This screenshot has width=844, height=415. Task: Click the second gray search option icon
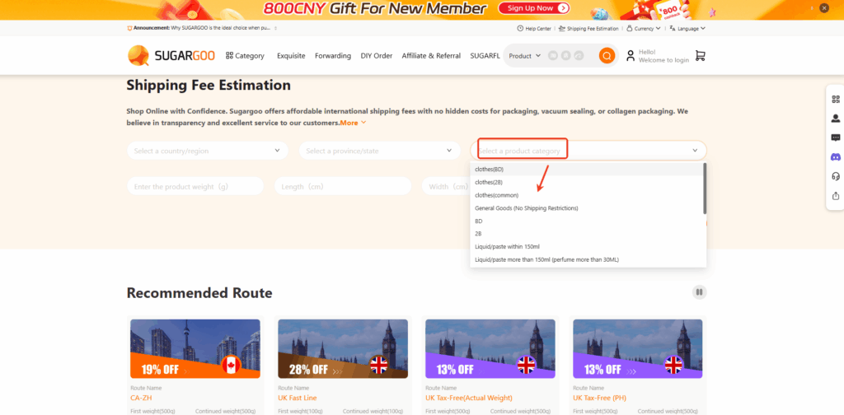click(565, 55)
